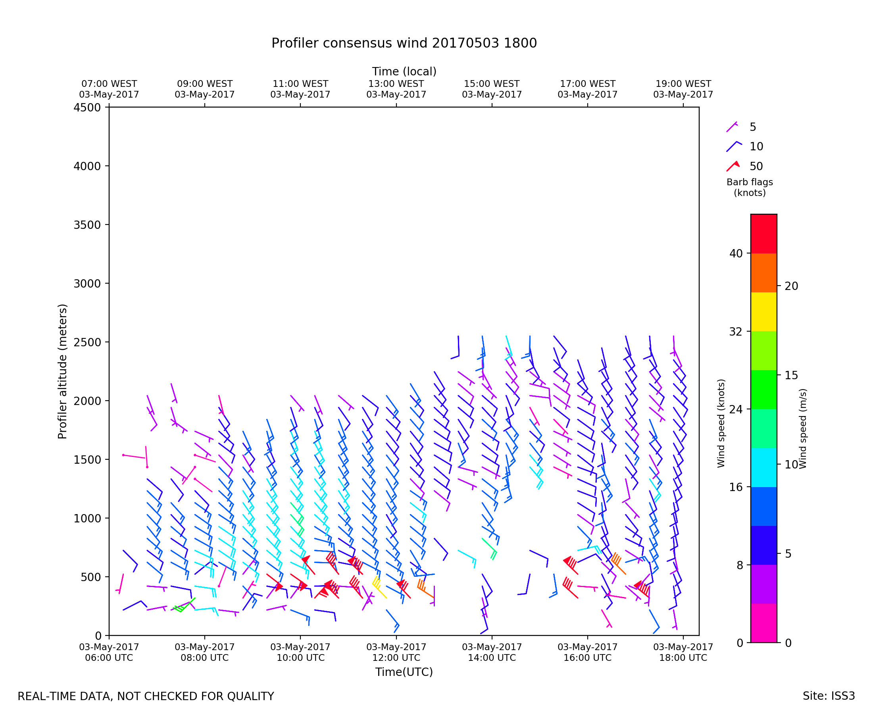Click the red segment of the wind speed colorbar
The height and width of the screenshot is (714, 873).
(763, 234)
